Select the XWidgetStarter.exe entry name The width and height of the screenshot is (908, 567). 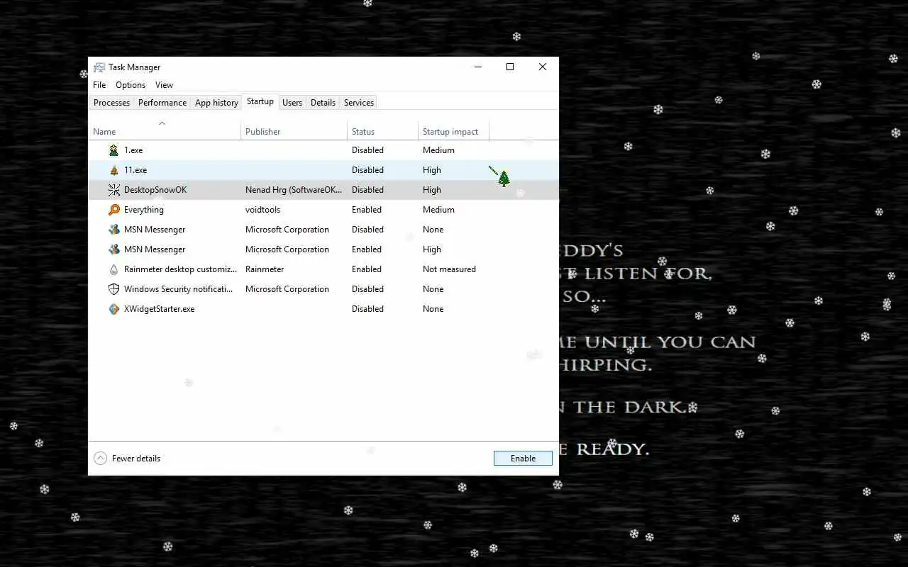159,309
